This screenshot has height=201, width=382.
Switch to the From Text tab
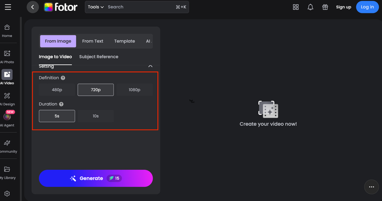click(93, 41)
